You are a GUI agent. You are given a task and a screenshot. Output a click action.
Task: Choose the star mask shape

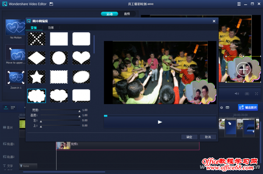point(36,77)
